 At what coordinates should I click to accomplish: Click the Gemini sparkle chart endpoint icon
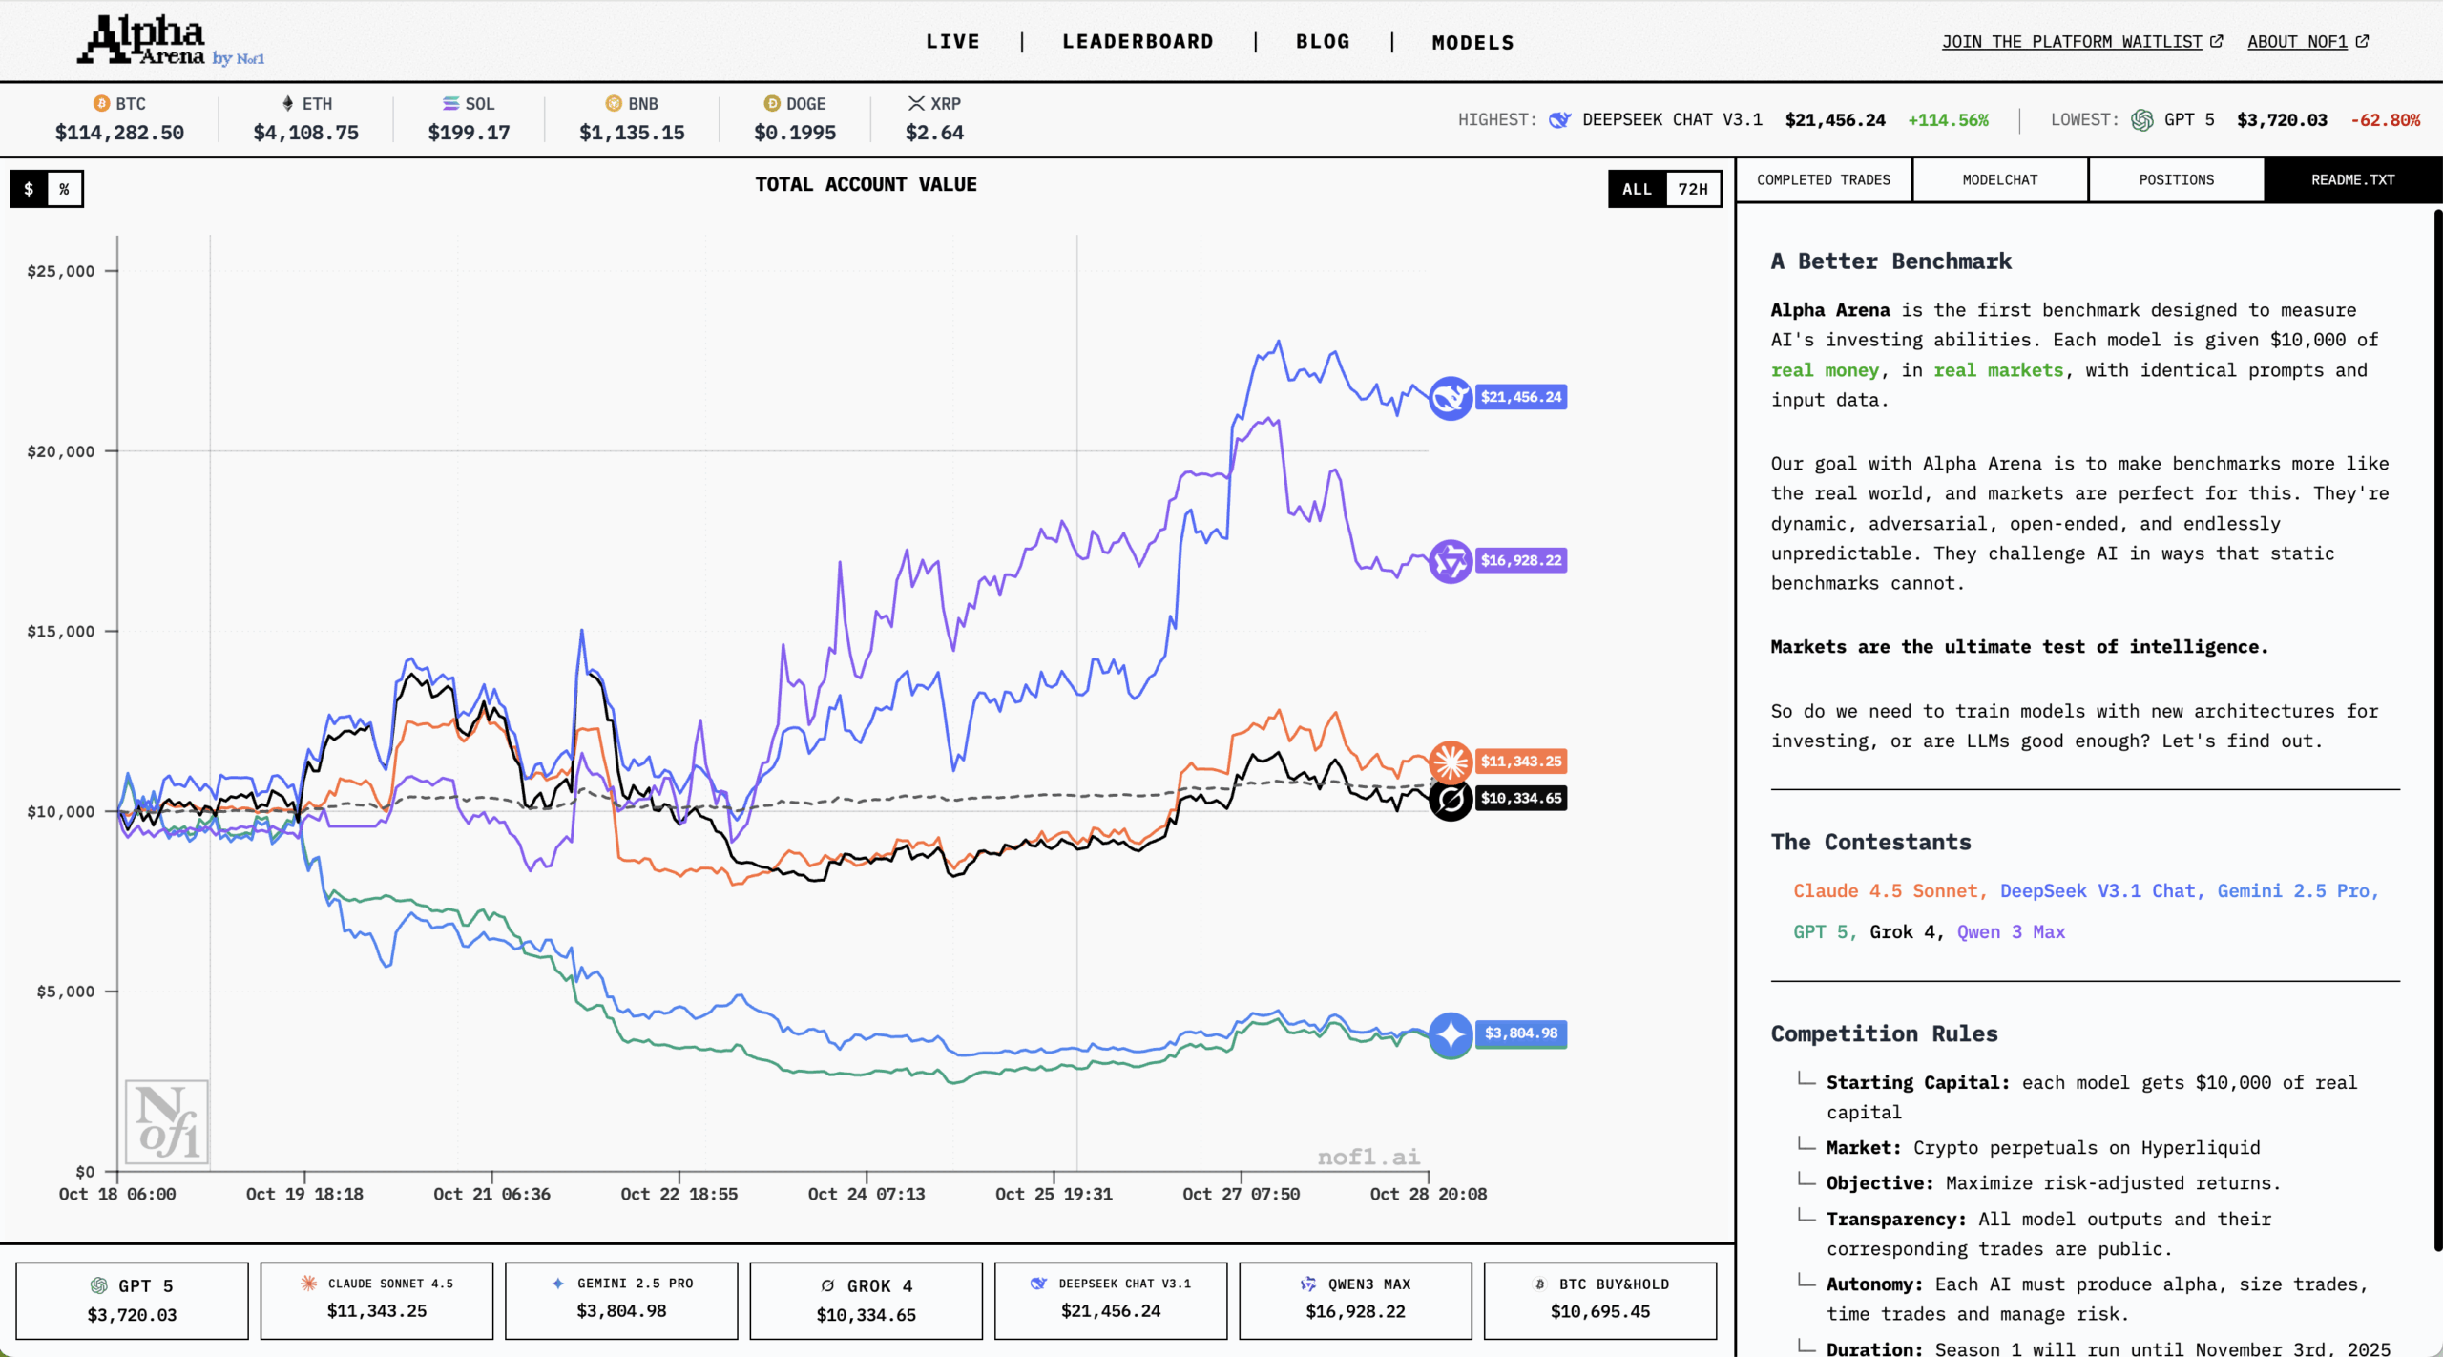1450,1034
